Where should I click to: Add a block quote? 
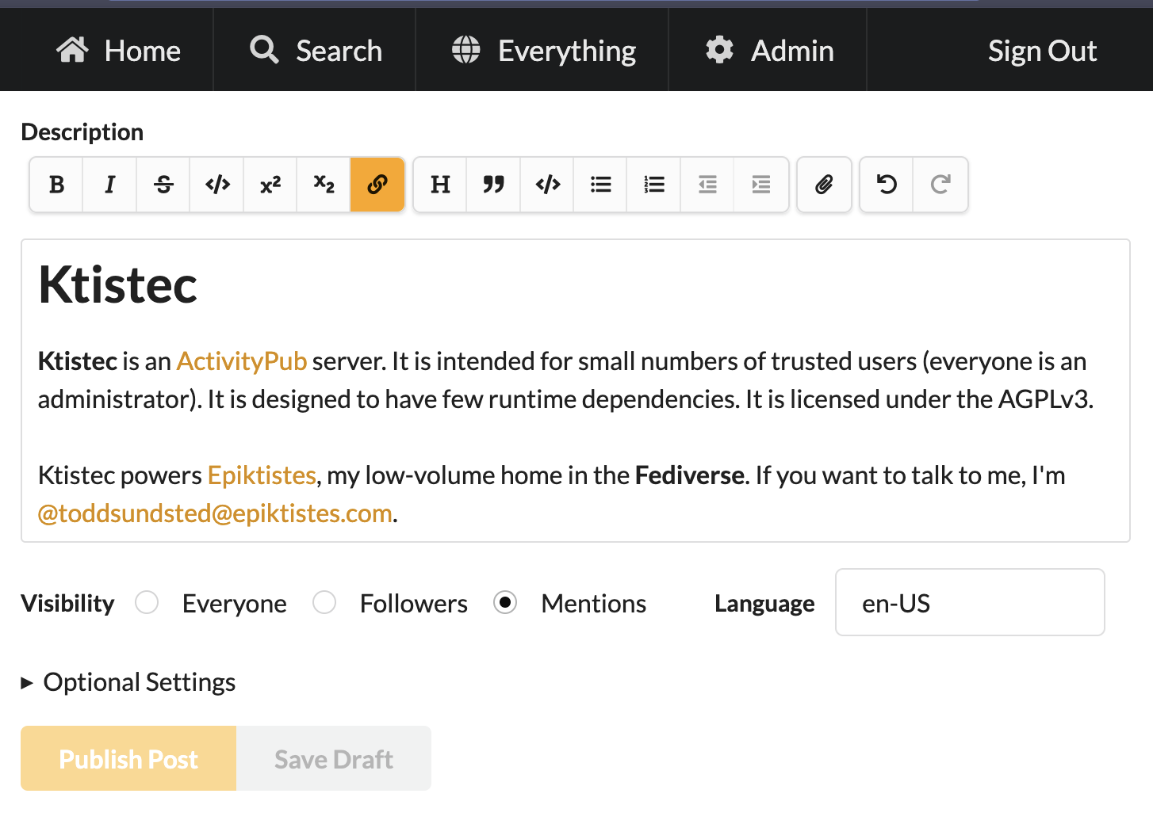coord(493,185)
